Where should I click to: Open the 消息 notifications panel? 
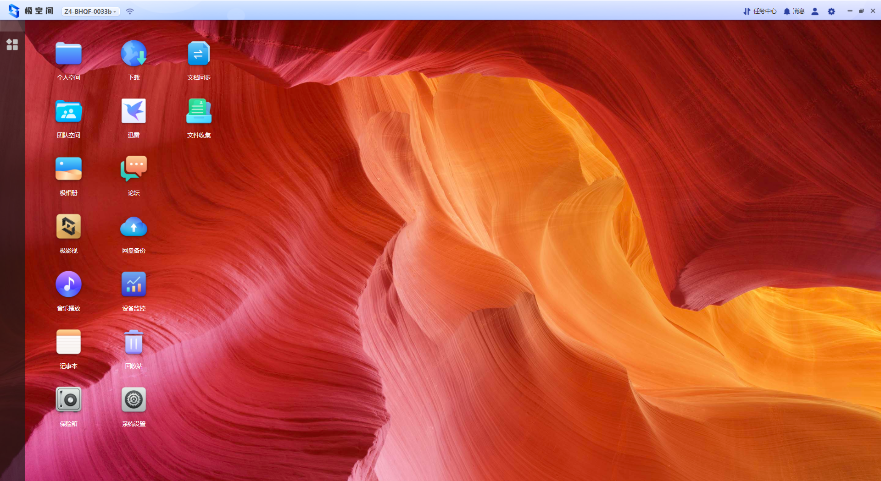coord(794,11)
